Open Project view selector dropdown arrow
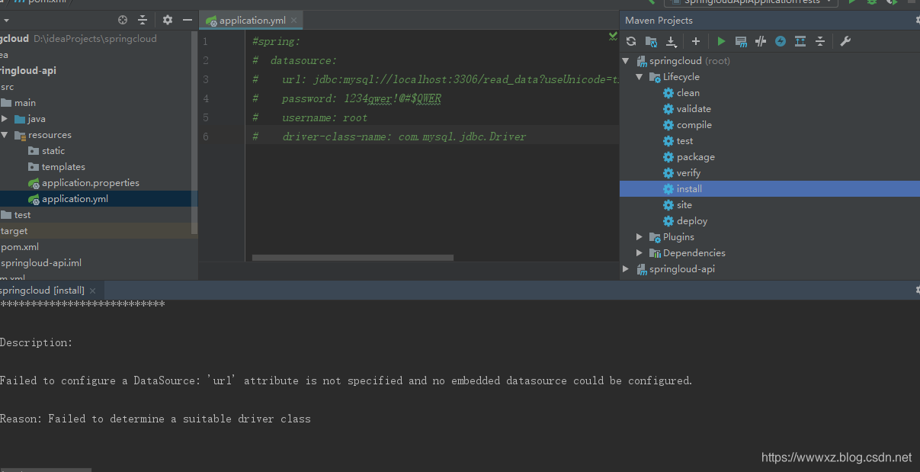Screen dimensions: 920x472 coord(7,21)
